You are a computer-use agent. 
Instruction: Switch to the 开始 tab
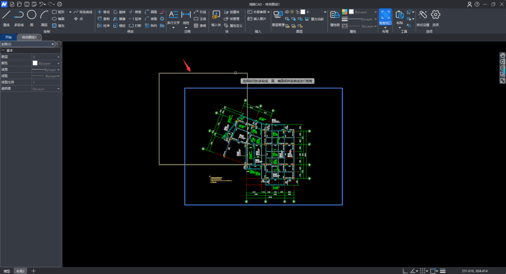click(8, 37)
